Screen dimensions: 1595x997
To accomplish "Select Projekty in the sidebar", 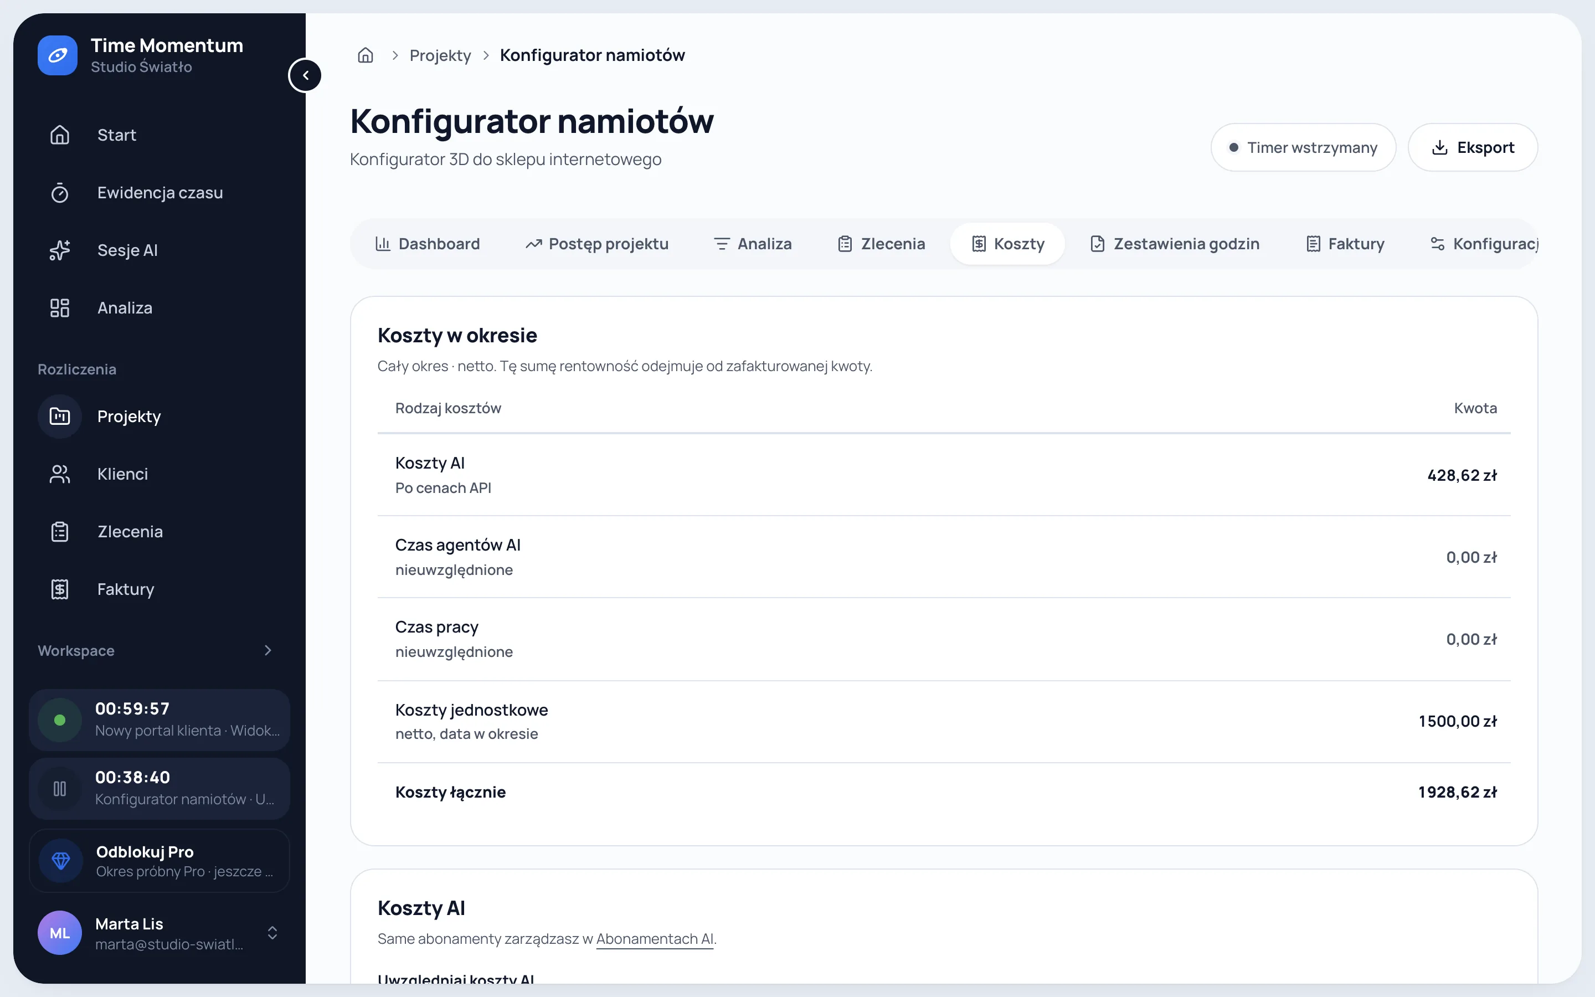I will coord(159,416).
